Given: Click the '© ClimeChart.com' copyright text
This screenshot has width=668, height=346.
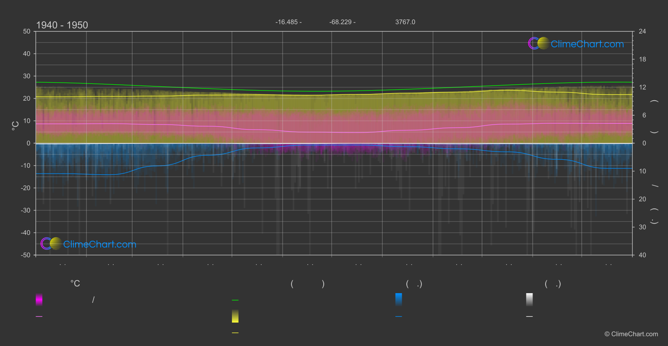Looking at the screenshot, I should tap(631, 334).
